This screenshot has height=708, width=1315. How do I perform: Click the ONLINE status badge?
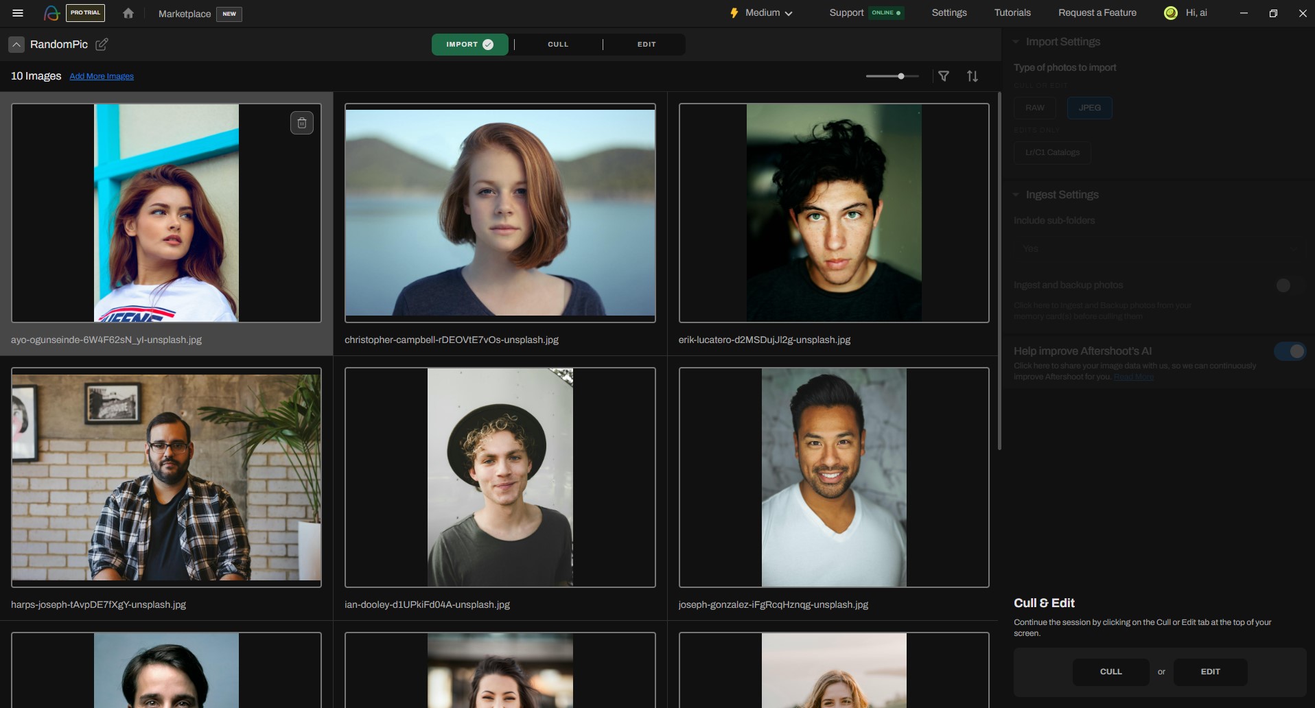pos(886,13)
